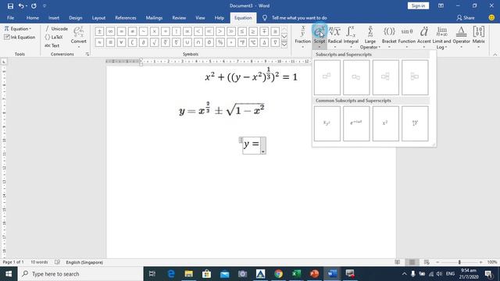This screenshot has height=281, width=500.
Task: Click the Share button
Action: (x=466, y=18)
